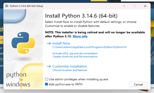Minimize the Python Setup window
This screenshot has width=154, height=93.
click(x=124, y=6)
